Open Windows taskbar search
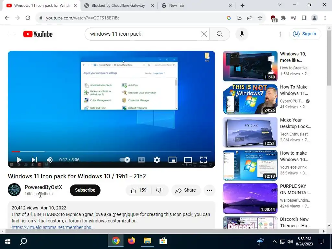This screenshot has width=332, height=249. pyautogui.click(x=23, y=241)
